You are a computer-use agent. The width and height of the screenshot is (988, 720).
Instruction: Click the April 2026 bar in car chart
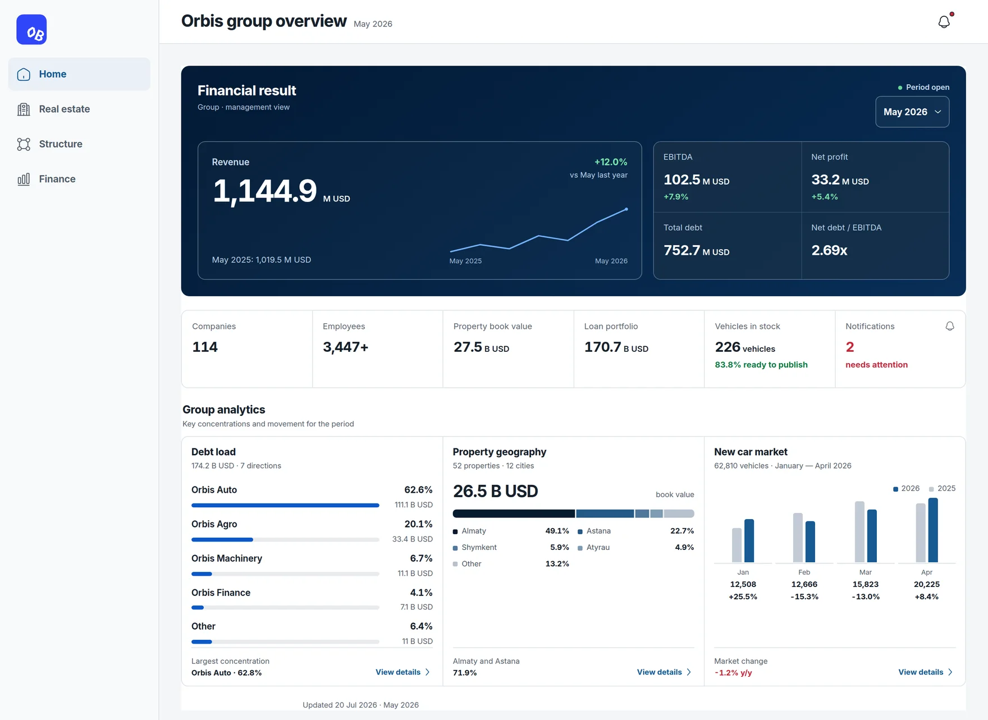pyautogui.click(x=933, y=530)
